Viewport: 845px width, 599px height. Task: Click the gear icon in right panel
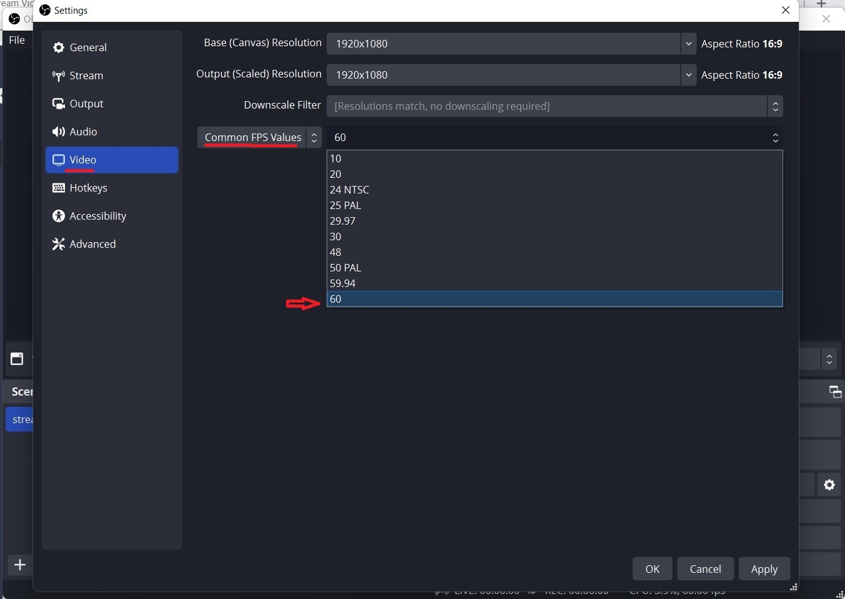(x=829, y=485)
